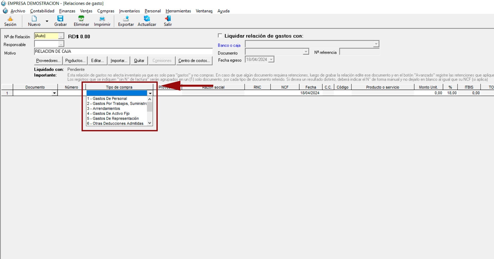Screen dimensions: 494x259
Task: Open the Documento column dropdown in row 1
Action: (54, 93)
